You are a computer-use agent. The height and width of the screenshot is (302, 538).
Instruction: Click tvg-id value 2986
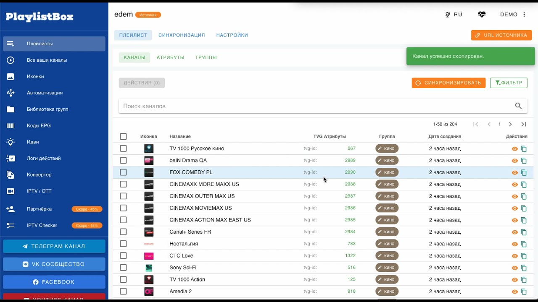click(350, 208)
